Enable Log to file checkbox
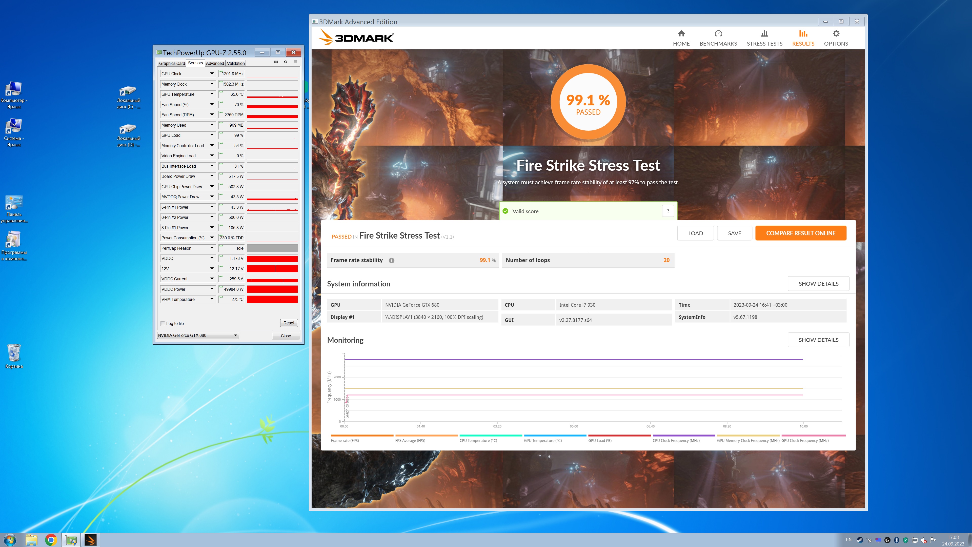Viewport: 972px width, 547px height. (x=163, y=324)
